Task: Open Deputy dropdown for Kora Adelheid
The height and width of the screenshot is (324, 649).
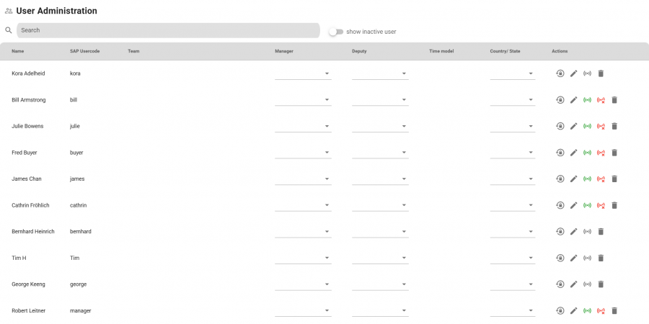Action: (380, 73)
